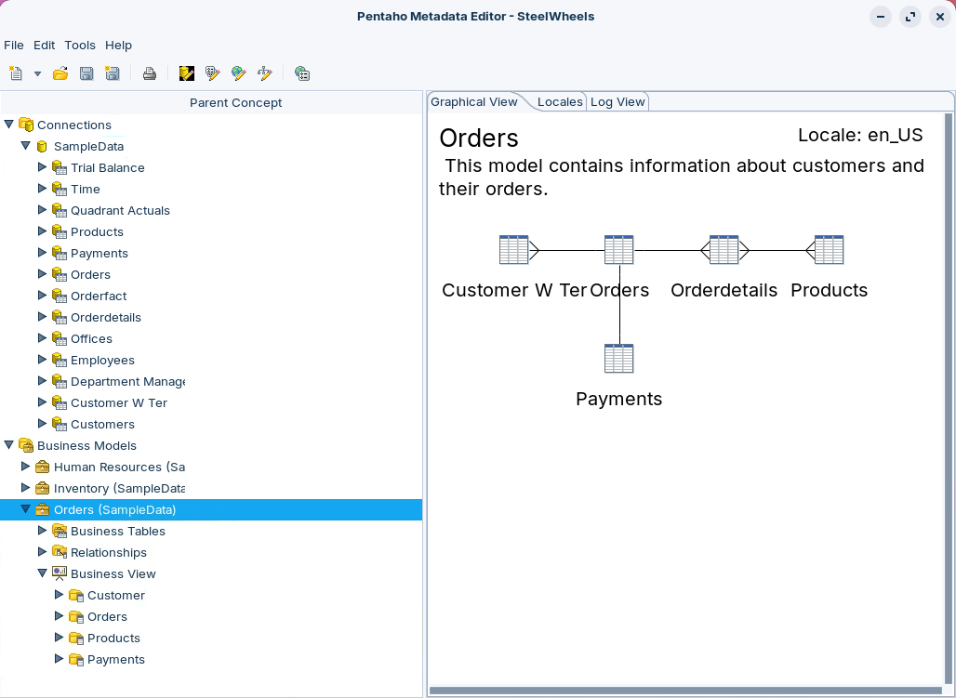Expand the Trial Balance table node
The image size is (956, 698).
pos(42,167)
